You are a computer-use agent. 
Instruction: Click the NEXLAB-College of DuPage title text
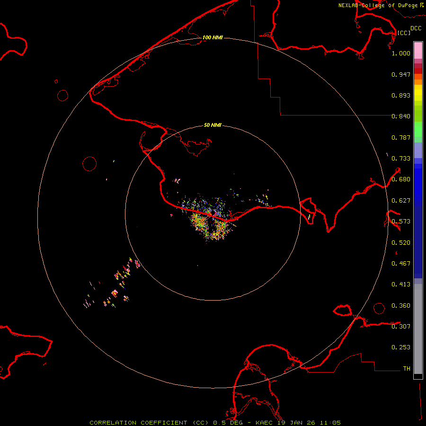click(x=378, y=5)
